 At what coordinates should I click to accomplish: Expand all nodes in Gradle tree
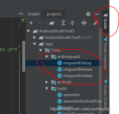point(63,23)
